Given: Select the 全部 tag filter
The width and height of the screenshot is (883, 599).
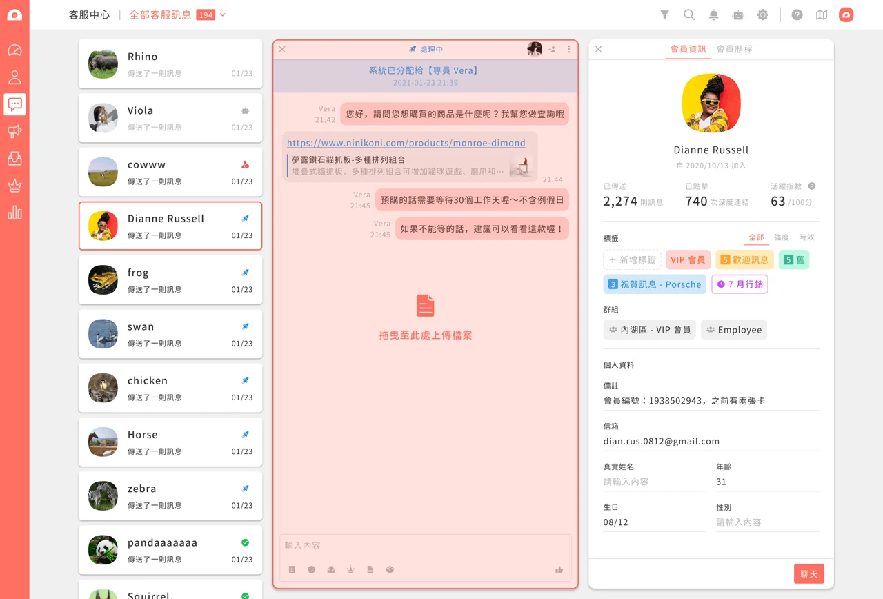Looking at the screenshot, I should (757, 237).
